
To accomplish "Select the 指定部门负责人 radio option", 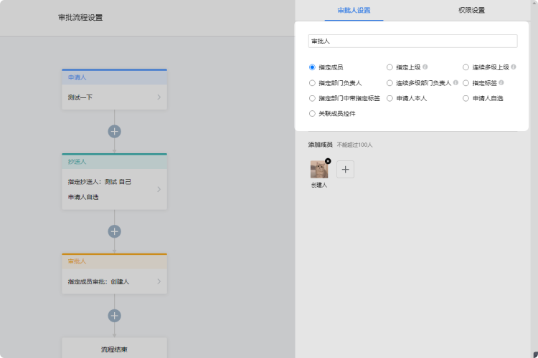I will [x=312, y=83].
